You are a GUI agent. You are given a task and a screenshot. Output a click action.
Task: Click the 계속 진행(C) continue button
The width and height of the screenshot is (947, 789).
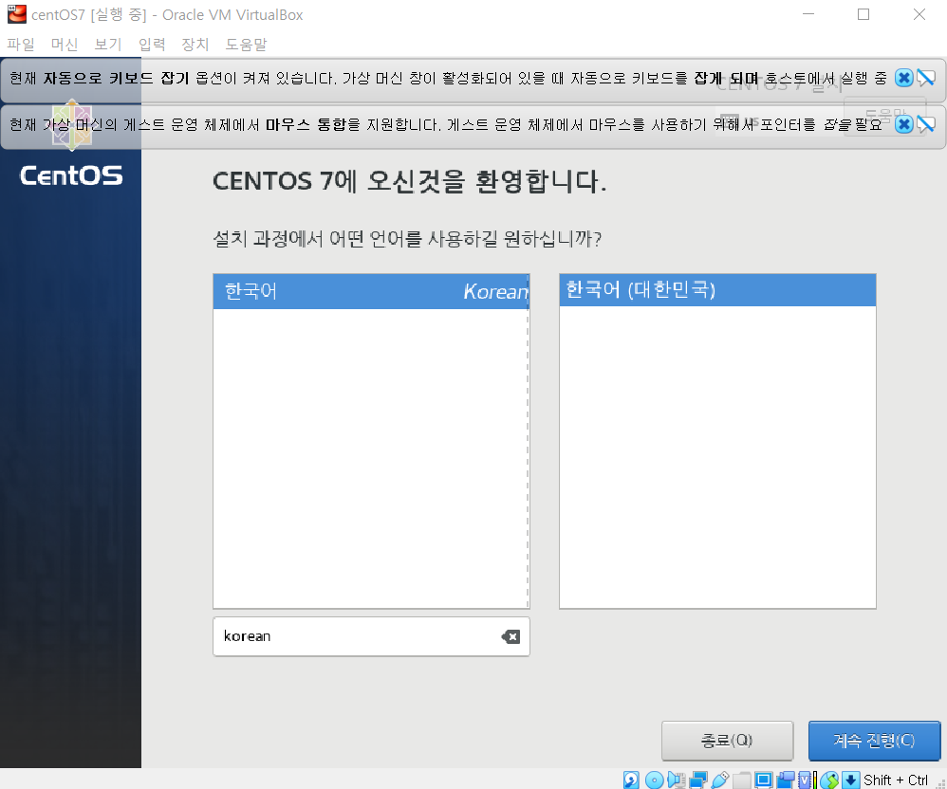click(874, 740)
